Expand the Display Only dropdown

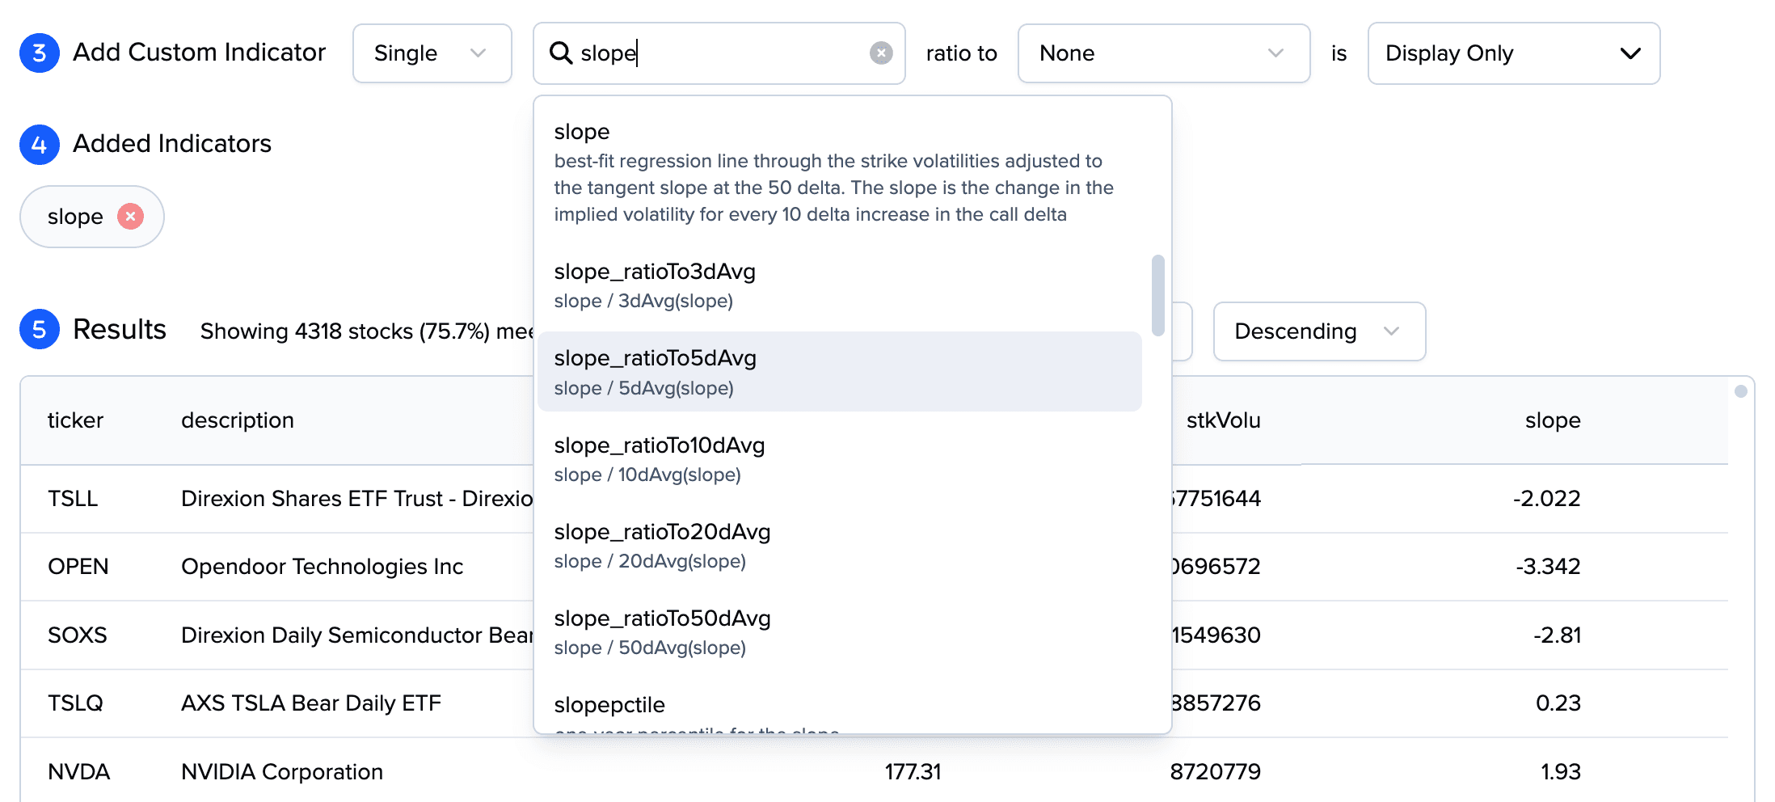coord(1514,53)
